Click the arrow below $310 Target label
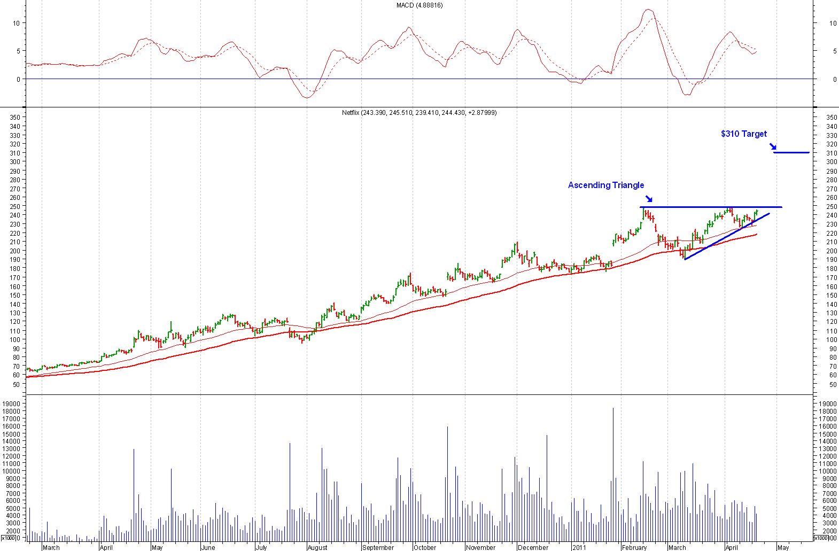The width and height of the screenshot is (839, 551). tap(773, 146)
